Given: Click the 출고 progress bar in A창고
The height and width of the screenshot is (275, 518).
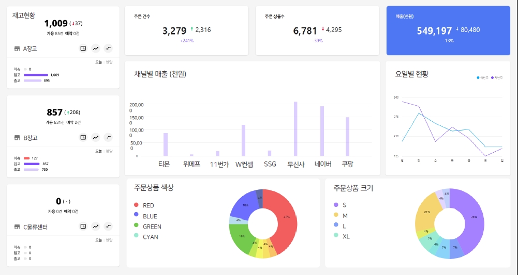Looking at the screenshot, I should pos(33,80).
